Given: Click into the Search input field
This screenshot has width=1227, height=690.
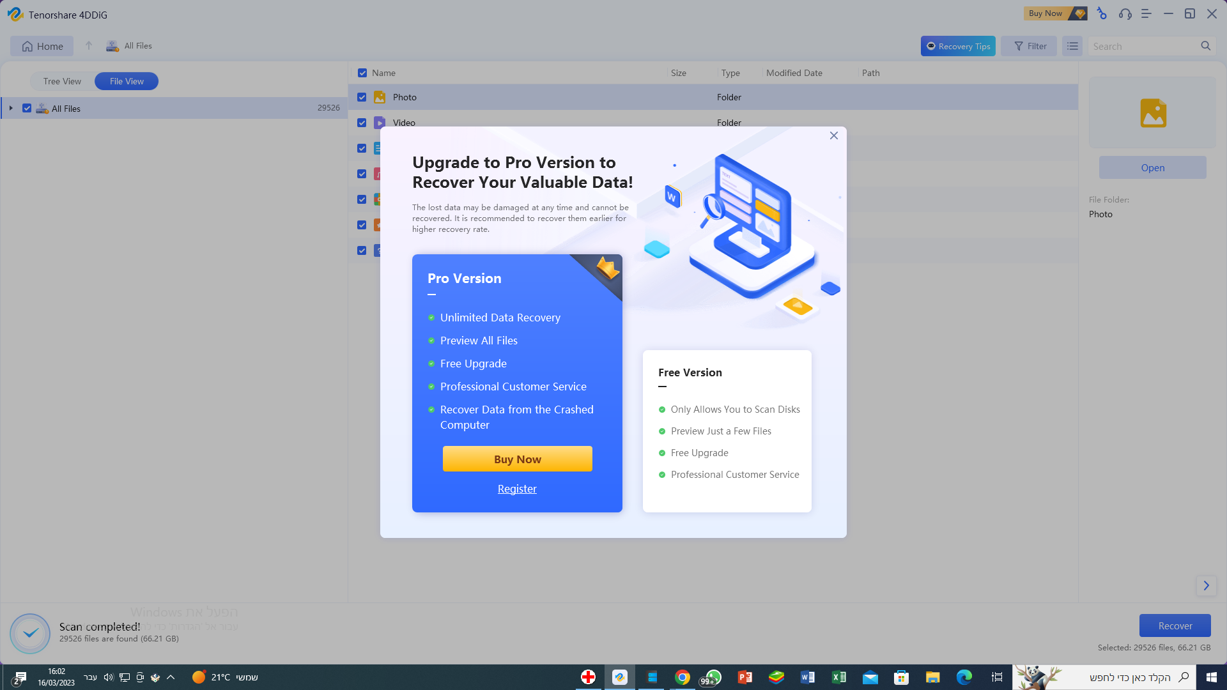Looking at the screenshot, I should point(1141,46).
